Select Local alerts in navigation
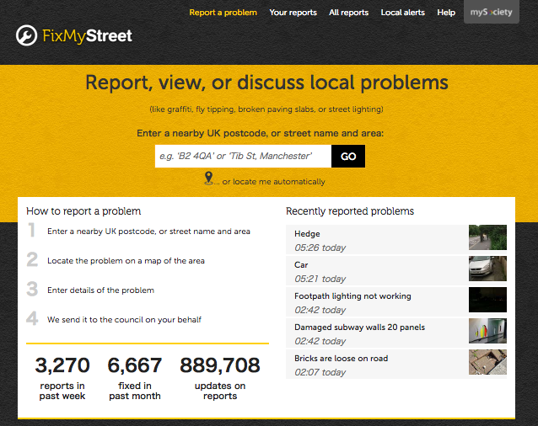The width and height of the screenshot is (538, 426). 403,13
